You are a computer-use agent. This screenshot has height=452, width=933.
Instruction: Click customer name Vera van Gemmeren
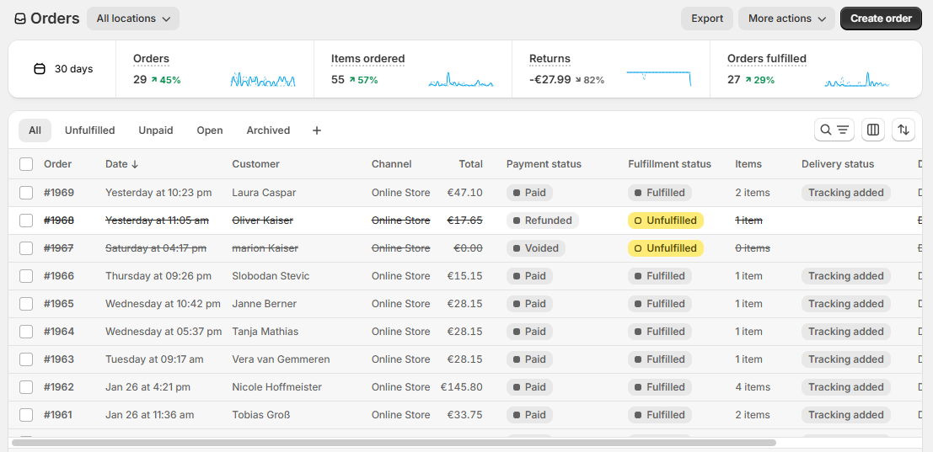(281, 359)
